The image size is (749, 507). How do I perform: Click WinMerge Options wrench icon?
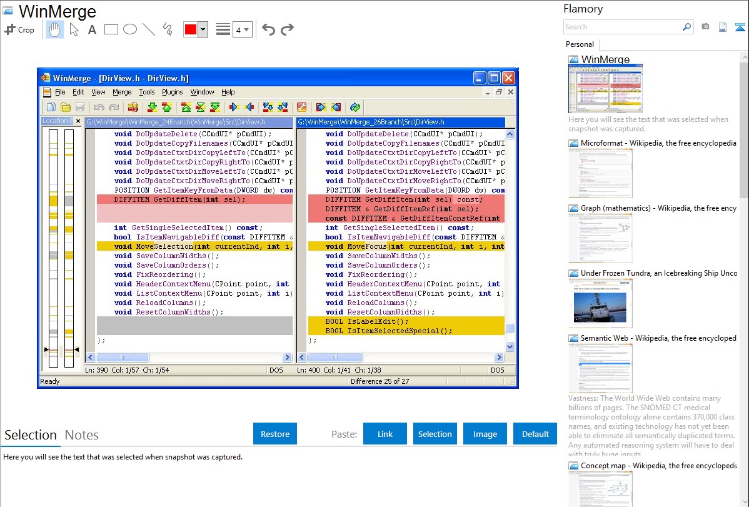[302, 108]
